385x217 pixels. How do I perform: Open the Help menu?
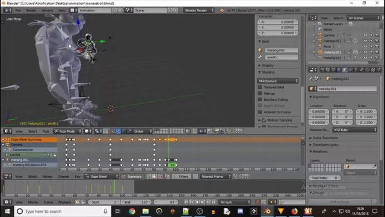[x=62, y=10]
